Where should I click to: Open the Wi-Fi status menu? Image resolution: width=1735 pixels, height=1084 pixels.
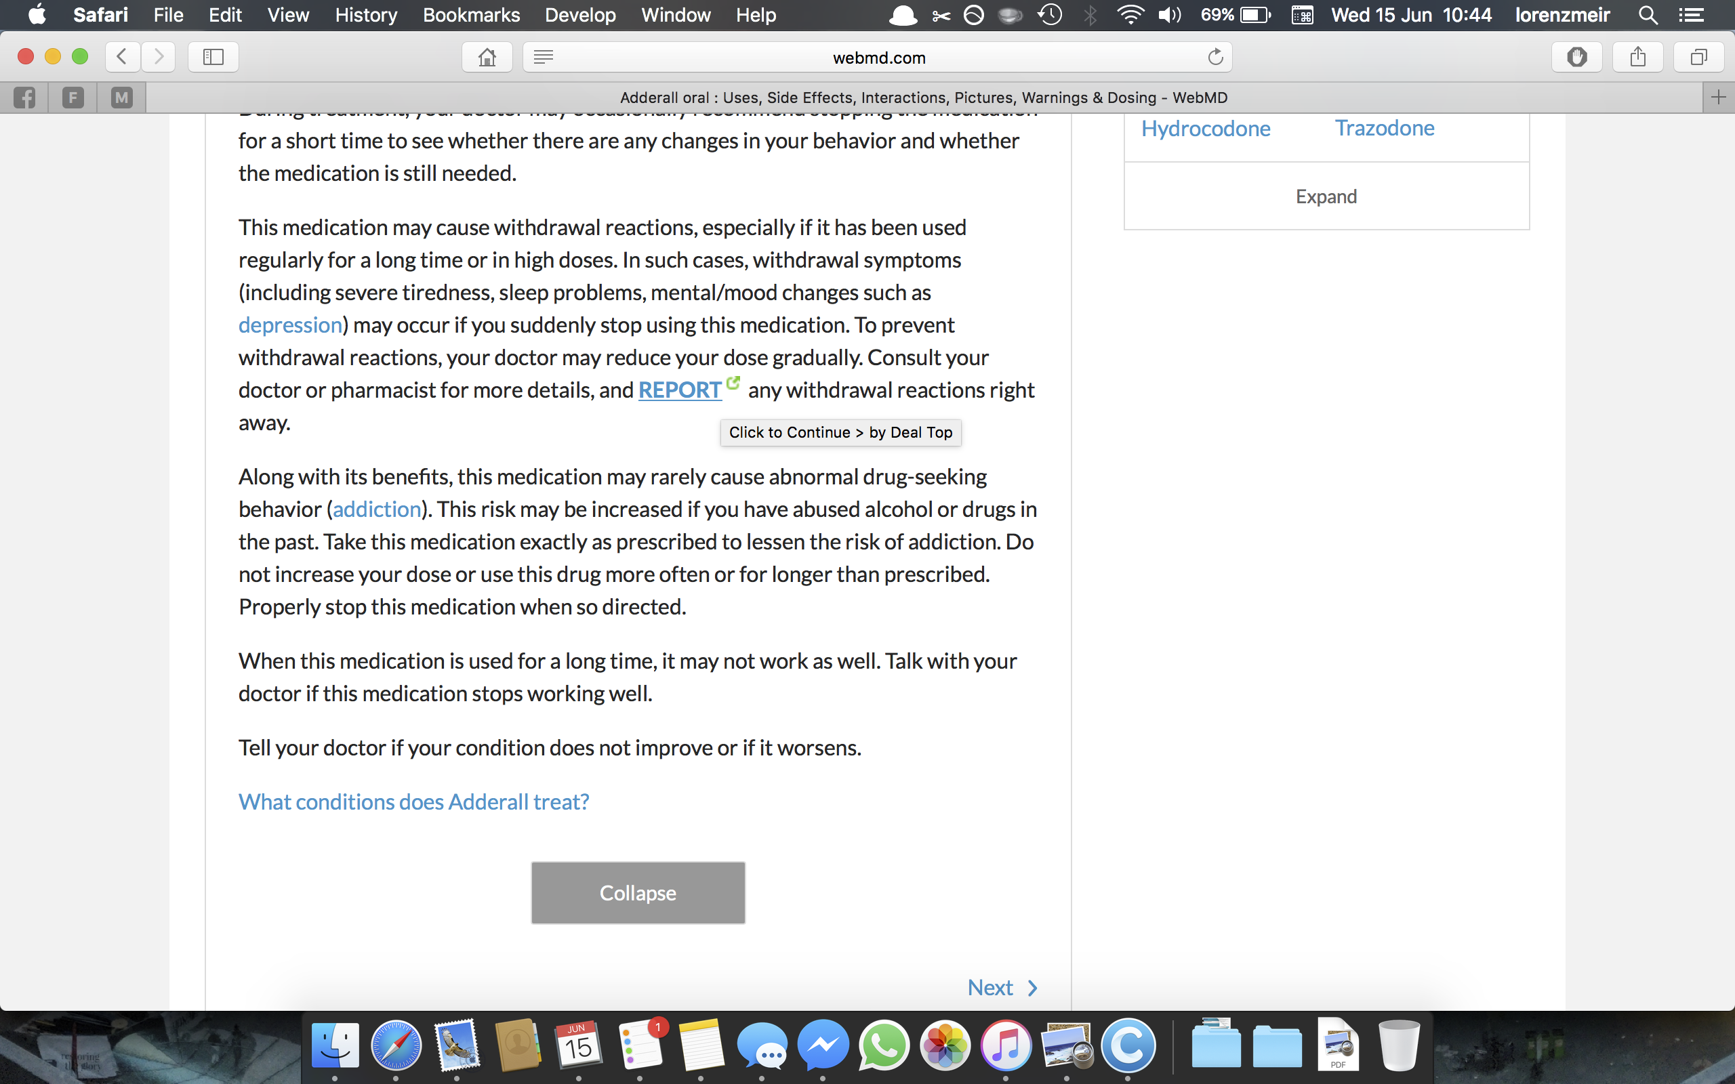[1130, 15]
